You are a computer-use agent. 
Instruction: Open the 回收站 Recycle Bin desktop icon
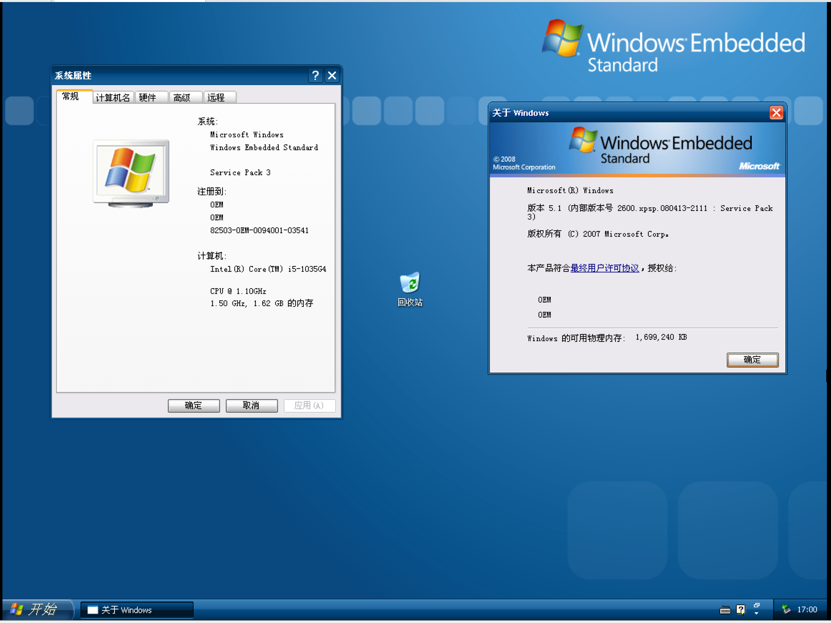(410, 289)
